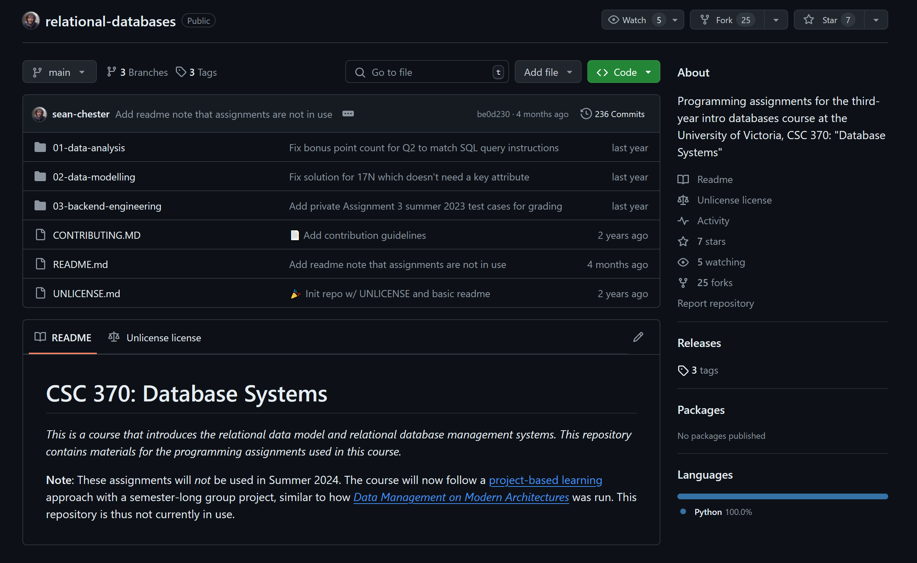
Task: Select the main branch dropdown
Action: click(x=59, y=72)
